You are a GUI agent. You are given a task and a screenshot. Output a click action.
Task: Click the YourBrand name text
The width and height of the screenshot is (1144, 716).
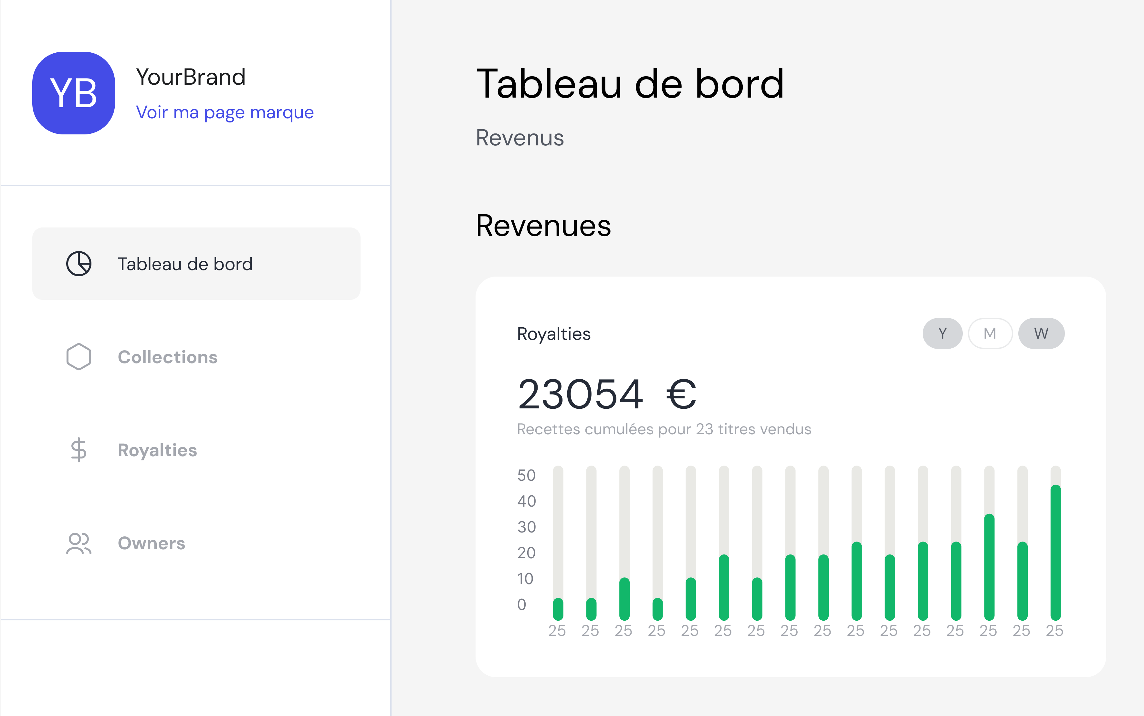click(190, 77)
